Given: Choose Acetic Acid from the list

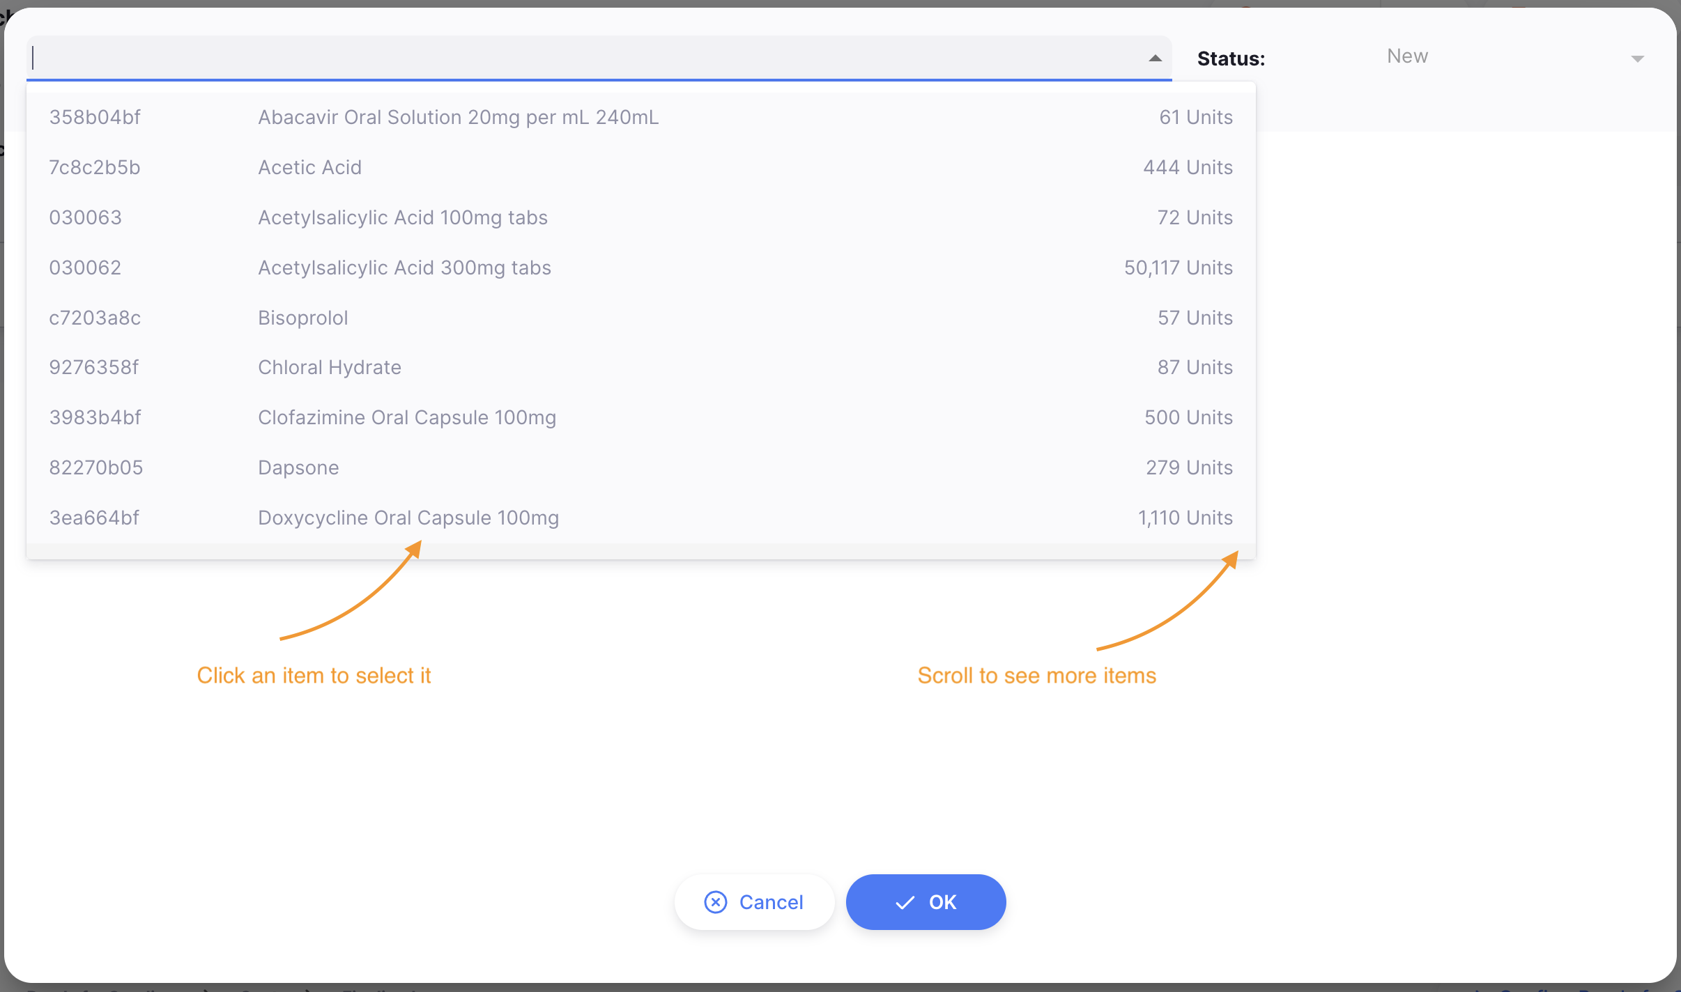Looking at the screenshot, I should 309,167.
